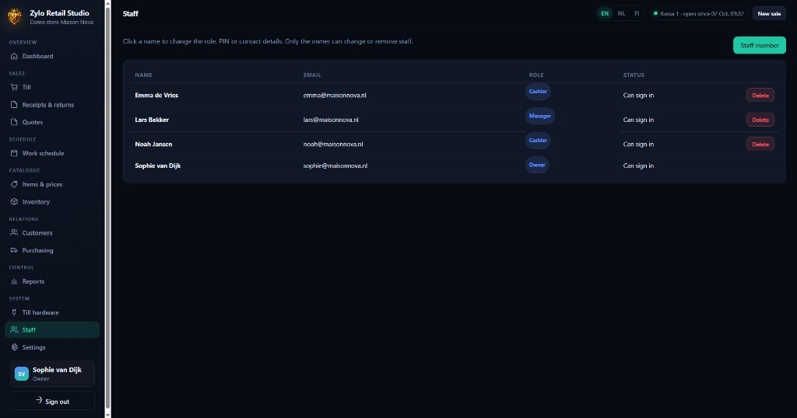Click the Receipts & returns document icon
Screen dimensions: 797x418
[x=14, y=104]
